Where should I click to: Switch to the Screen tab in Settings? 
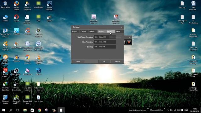click(x=75, y=31)
